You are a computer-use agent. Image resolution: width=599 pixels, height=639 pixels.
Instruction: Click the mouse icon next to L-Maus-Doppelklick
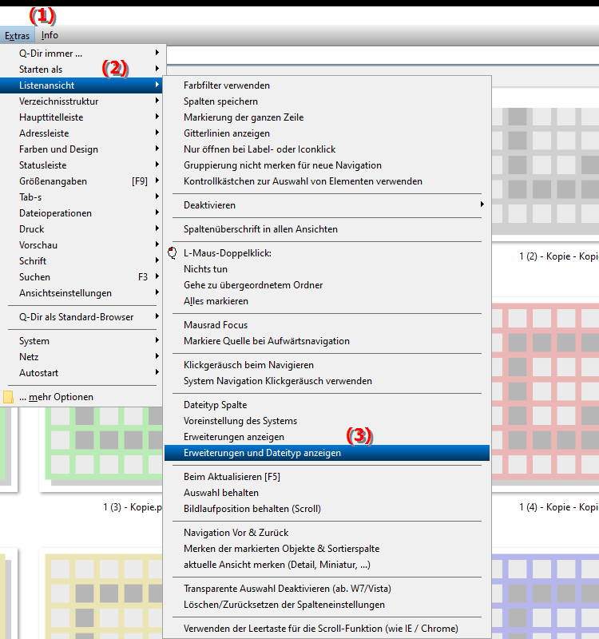click(x=173, y=253)
